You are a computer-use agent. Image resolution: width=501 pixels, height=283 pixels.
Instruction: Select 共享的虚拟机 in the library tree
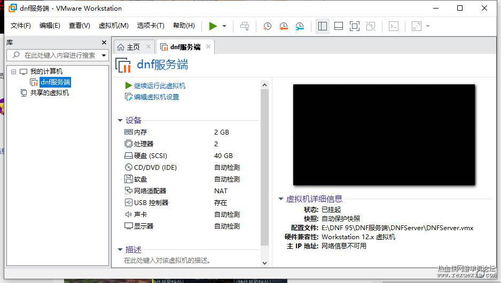click(x=50, y=93)
